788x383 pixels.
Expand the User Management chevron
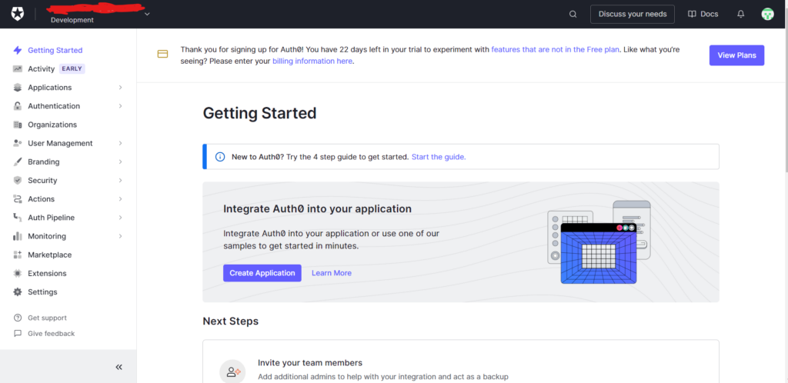(121, 143)
